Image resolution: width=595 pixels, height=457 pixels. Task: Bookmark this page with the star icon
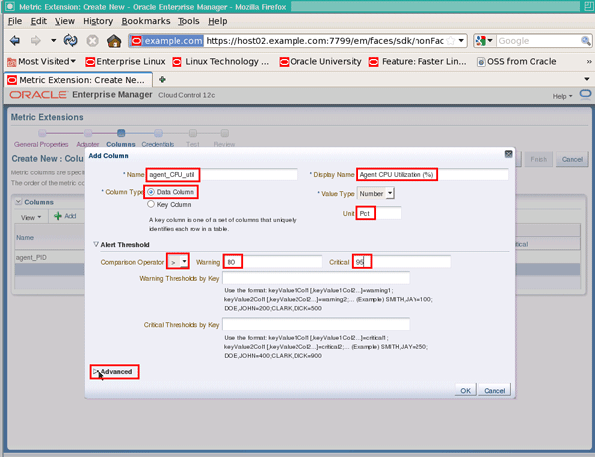pyautogui.click(x=451, y=41)
